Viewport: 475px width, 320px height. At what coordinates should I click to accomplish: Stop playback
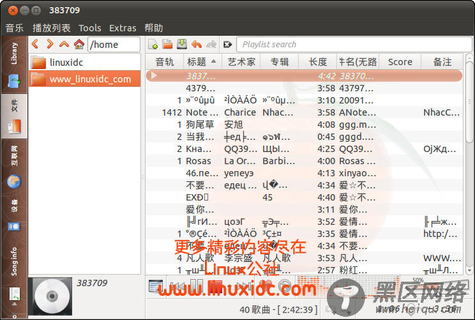216,286
